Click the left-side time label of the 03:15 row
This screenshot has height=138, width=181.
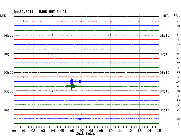tap(9, 73)
